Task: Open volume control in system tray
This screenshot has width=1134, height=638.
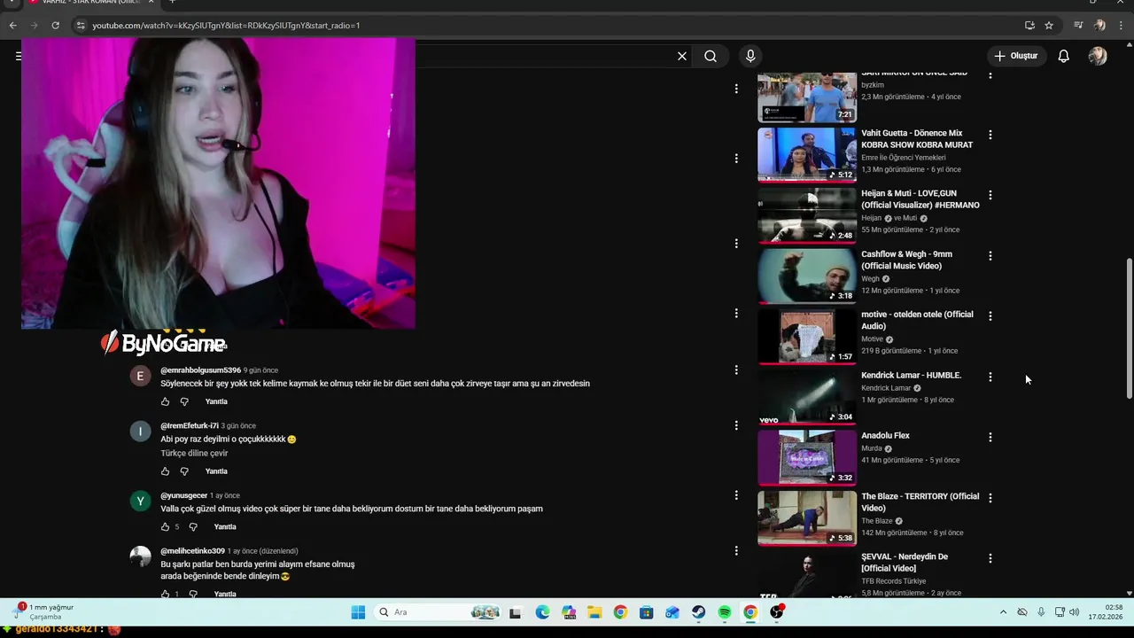Action: point(1075,612)
